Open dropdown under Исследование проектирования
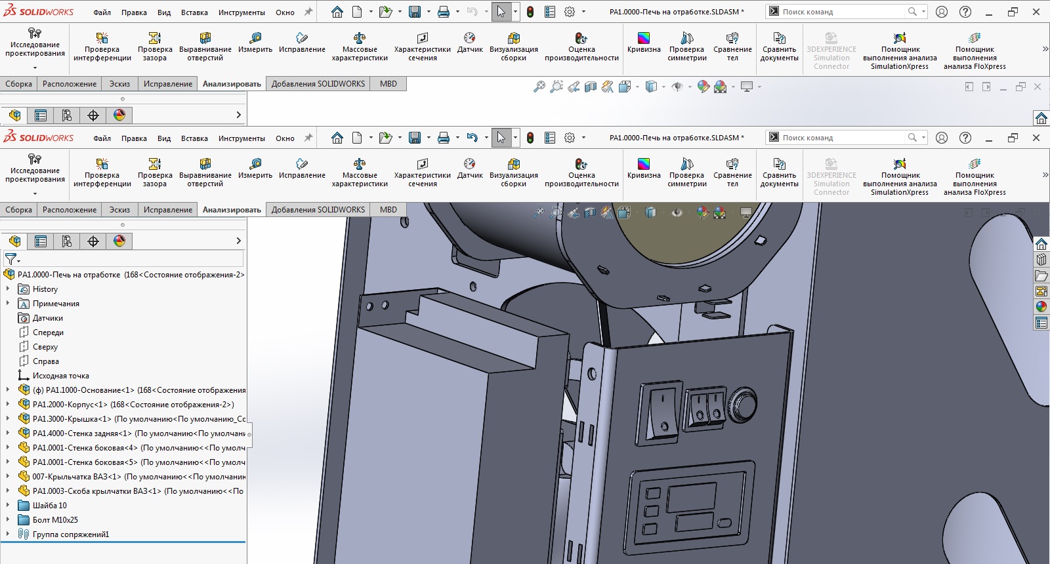 pyautogui.click(x=35, y=193)
